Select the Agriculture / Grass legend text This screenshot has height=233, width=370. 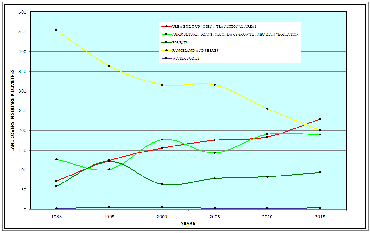point(235,34)
